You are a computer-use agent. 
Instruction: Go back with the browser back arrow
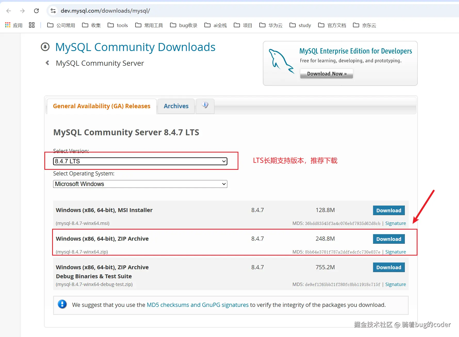click(9, 11)
